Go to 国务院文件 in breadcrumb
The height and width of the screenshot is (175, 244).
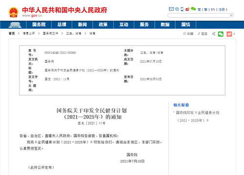50,34
